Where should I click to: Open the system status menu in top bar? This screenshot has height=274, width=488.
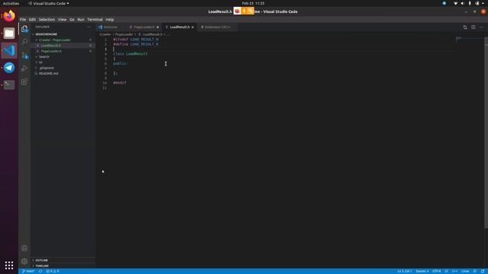(x=469, y=3)
